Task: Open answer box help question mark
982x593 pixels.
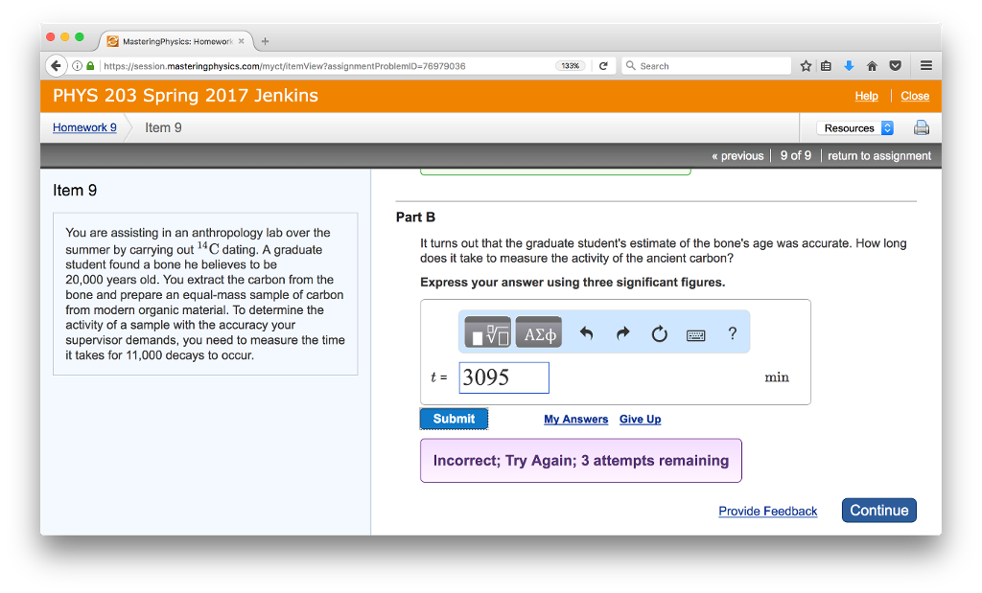Action: pos(732,333)
